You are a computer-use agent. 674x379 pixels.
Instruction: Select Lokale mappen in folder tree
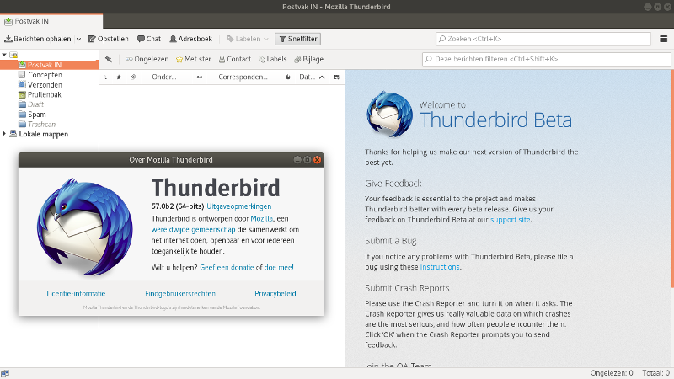44,134
